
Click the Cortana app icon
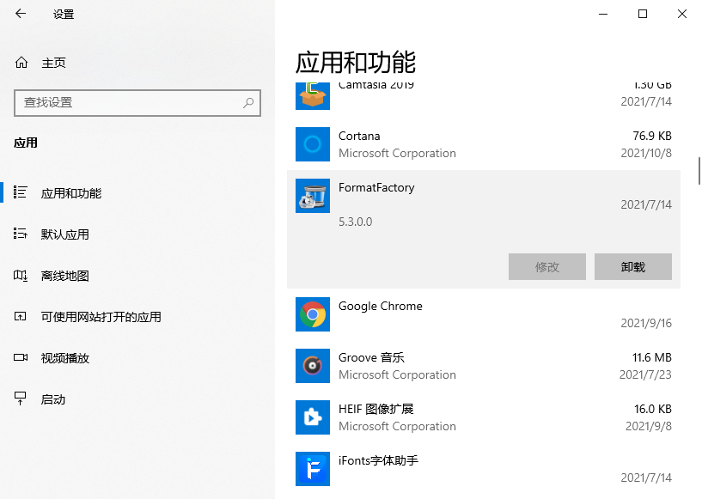313,144
